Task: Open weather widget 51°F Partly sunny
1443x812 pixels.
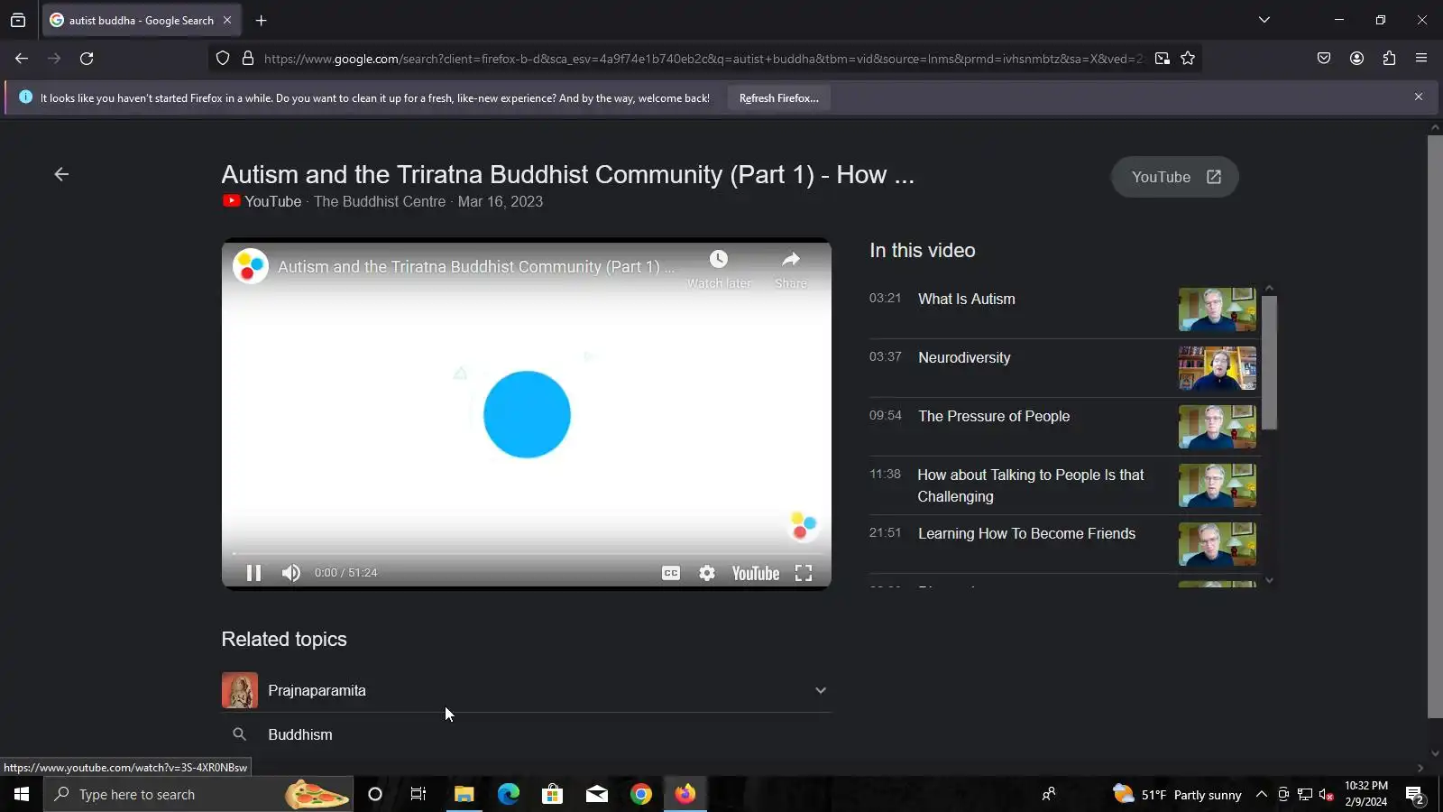Action: coord(1177,794)
